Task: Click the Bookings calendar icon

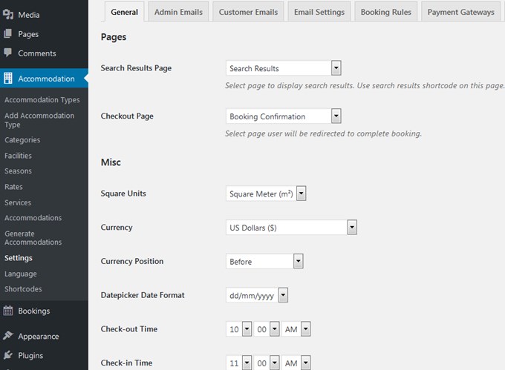Action: pyautogui.click(x=8, y=311)
